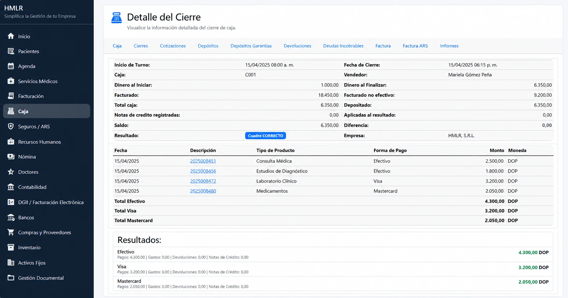Viewport: 568px width, 298px height.
Task: Click the Cuadre CORRECTO badge
Action: pyautogui.click(x=265, y=136)
